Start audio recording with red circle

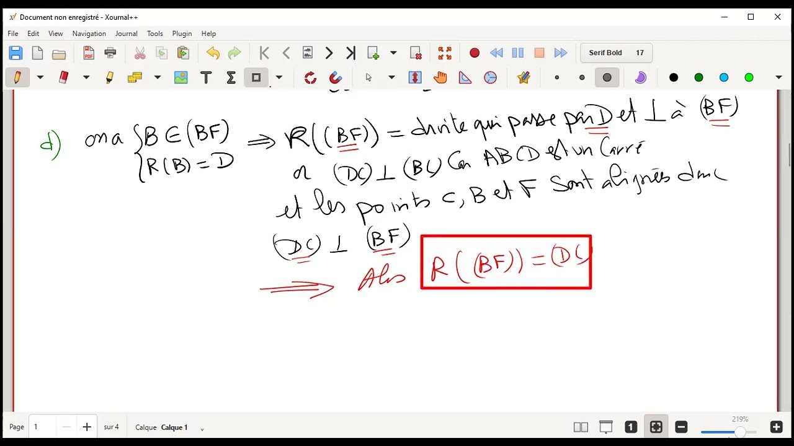475,53
